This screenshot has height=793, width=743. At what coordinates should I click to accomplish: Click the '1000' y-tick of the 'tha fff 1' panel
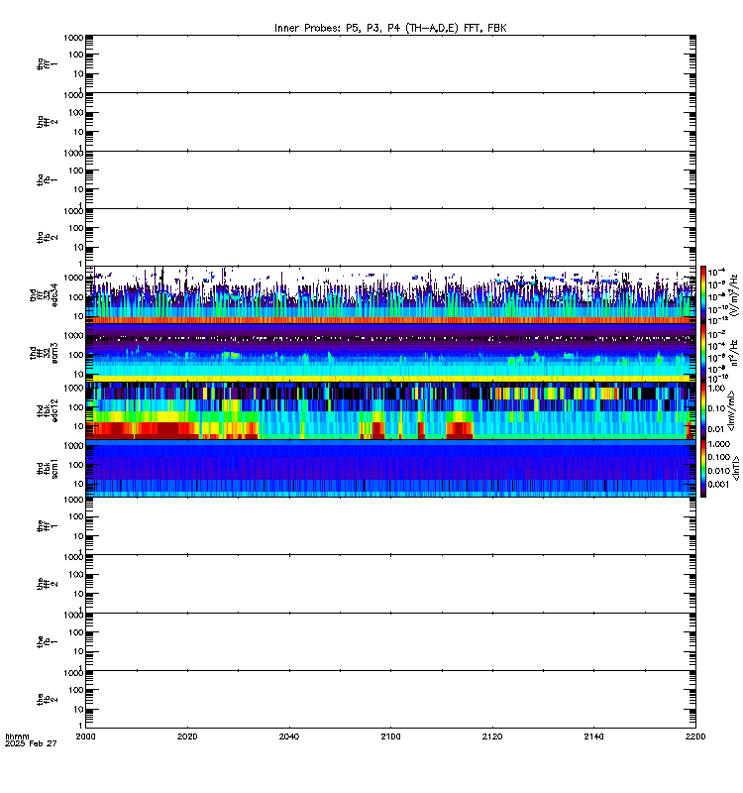tap(73, 38)
